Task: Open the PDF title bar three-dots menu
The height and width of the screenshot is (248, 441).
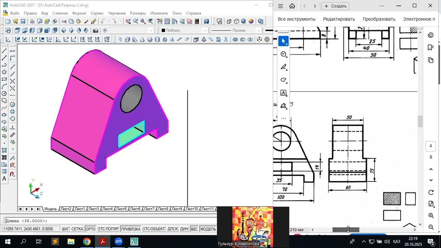Action: [381, 6]
